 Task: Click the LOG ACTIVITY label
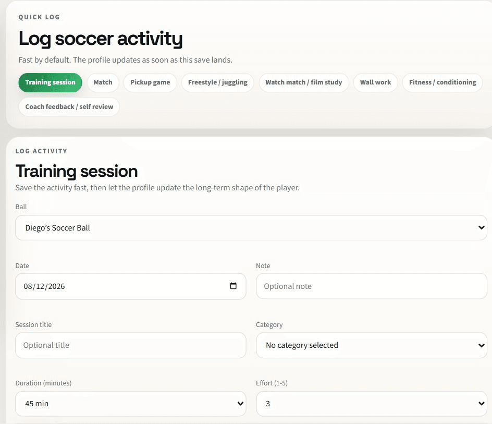(x=41, y=151)
